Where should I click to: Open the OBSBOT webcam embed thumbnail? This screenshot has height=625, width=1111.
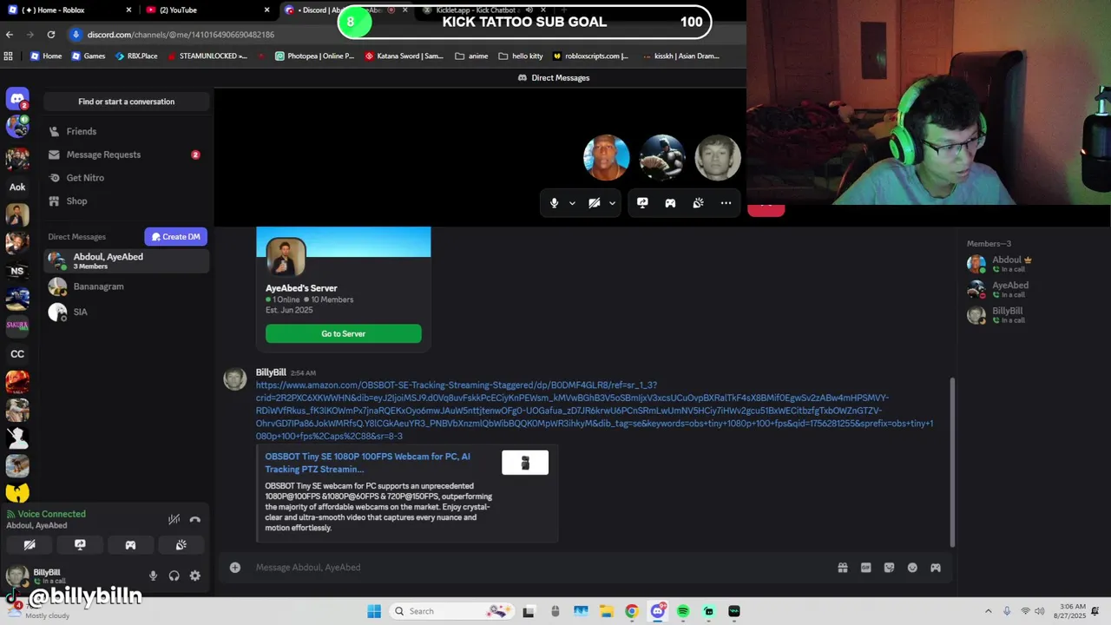[x=525, y=463]
